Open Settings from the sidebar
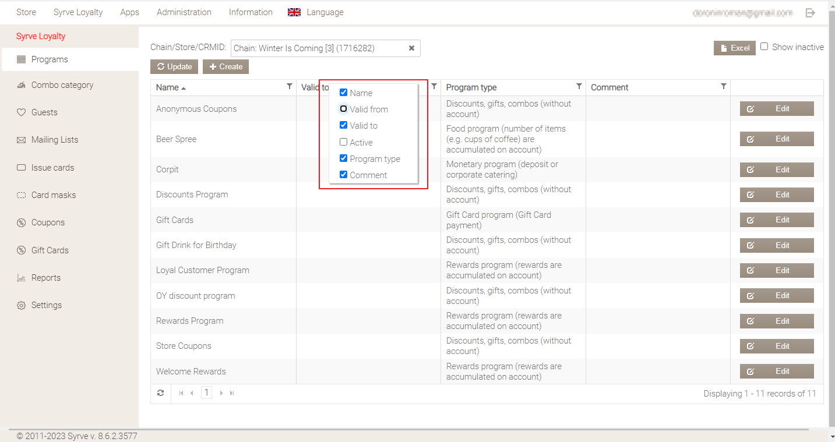The width and height of the screenshot is (835, 442). coord(46,305)
